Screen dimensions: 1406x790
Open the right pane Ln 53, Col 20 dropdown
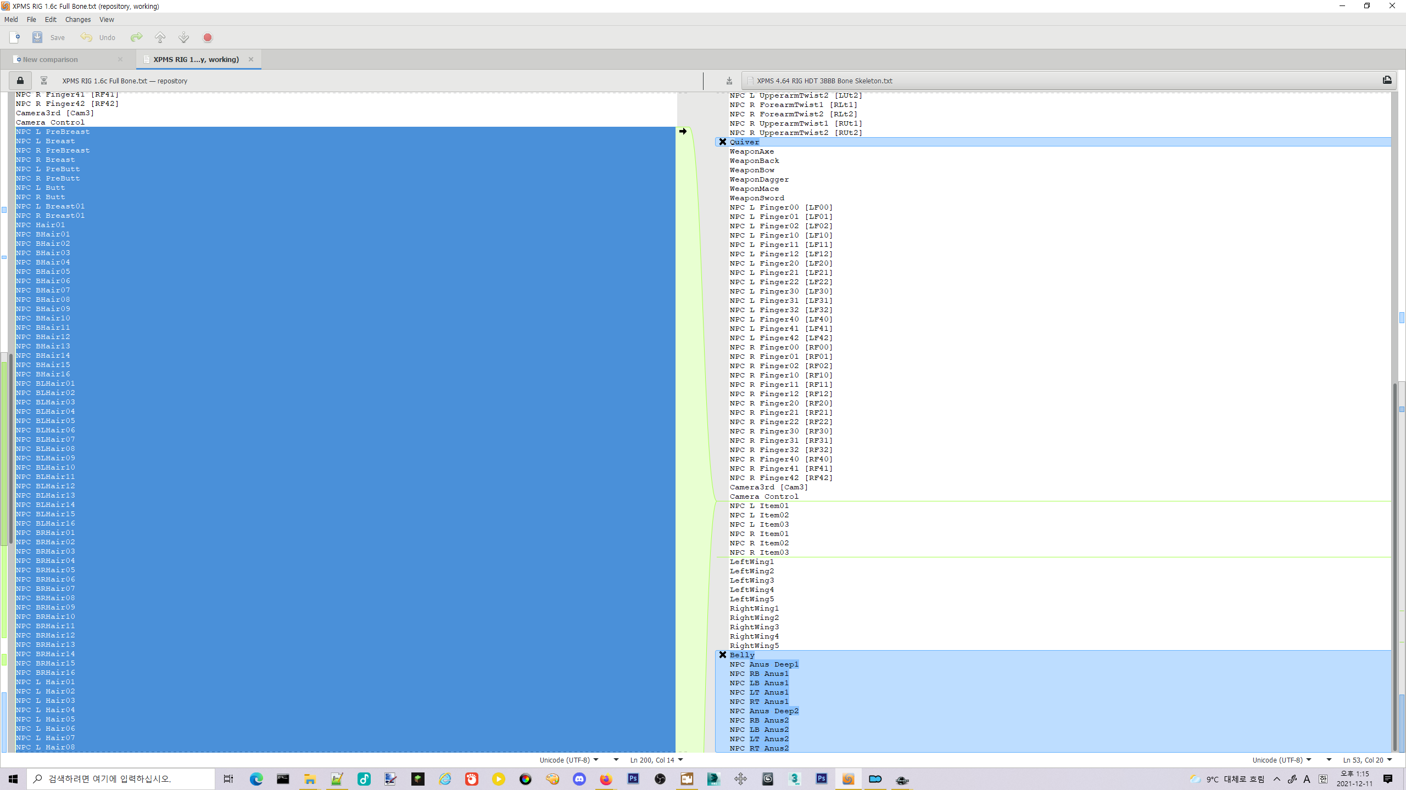click(x=1367, y=760)
